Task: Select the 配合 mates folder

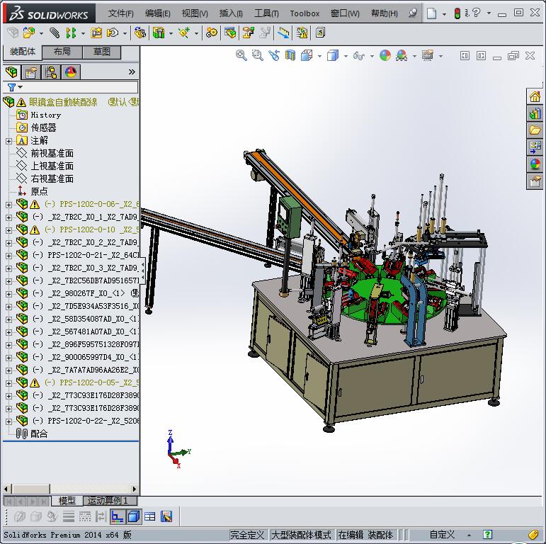Action: point(39,434)
